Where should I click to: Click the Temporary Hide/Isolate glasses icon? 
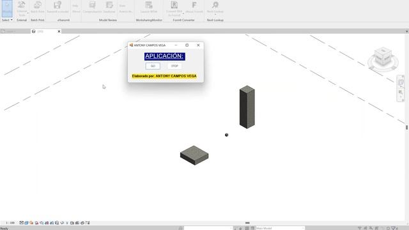pos(62,223)
